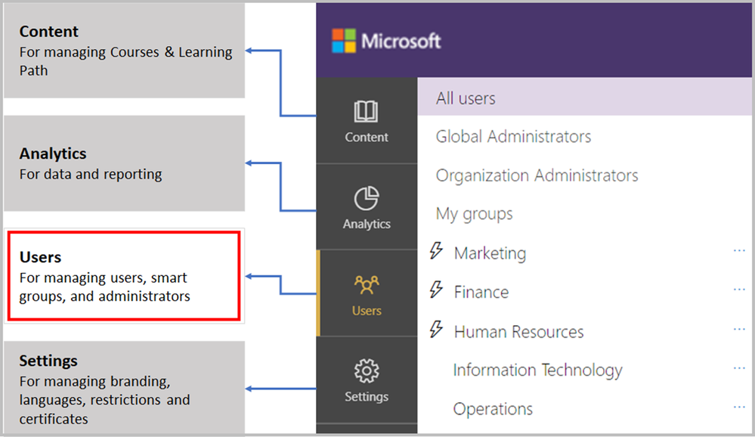Select the Operations group
Image resolution: width=755 pixels, height=437 pixels.
pyautogui.click(x=493, y=409)
